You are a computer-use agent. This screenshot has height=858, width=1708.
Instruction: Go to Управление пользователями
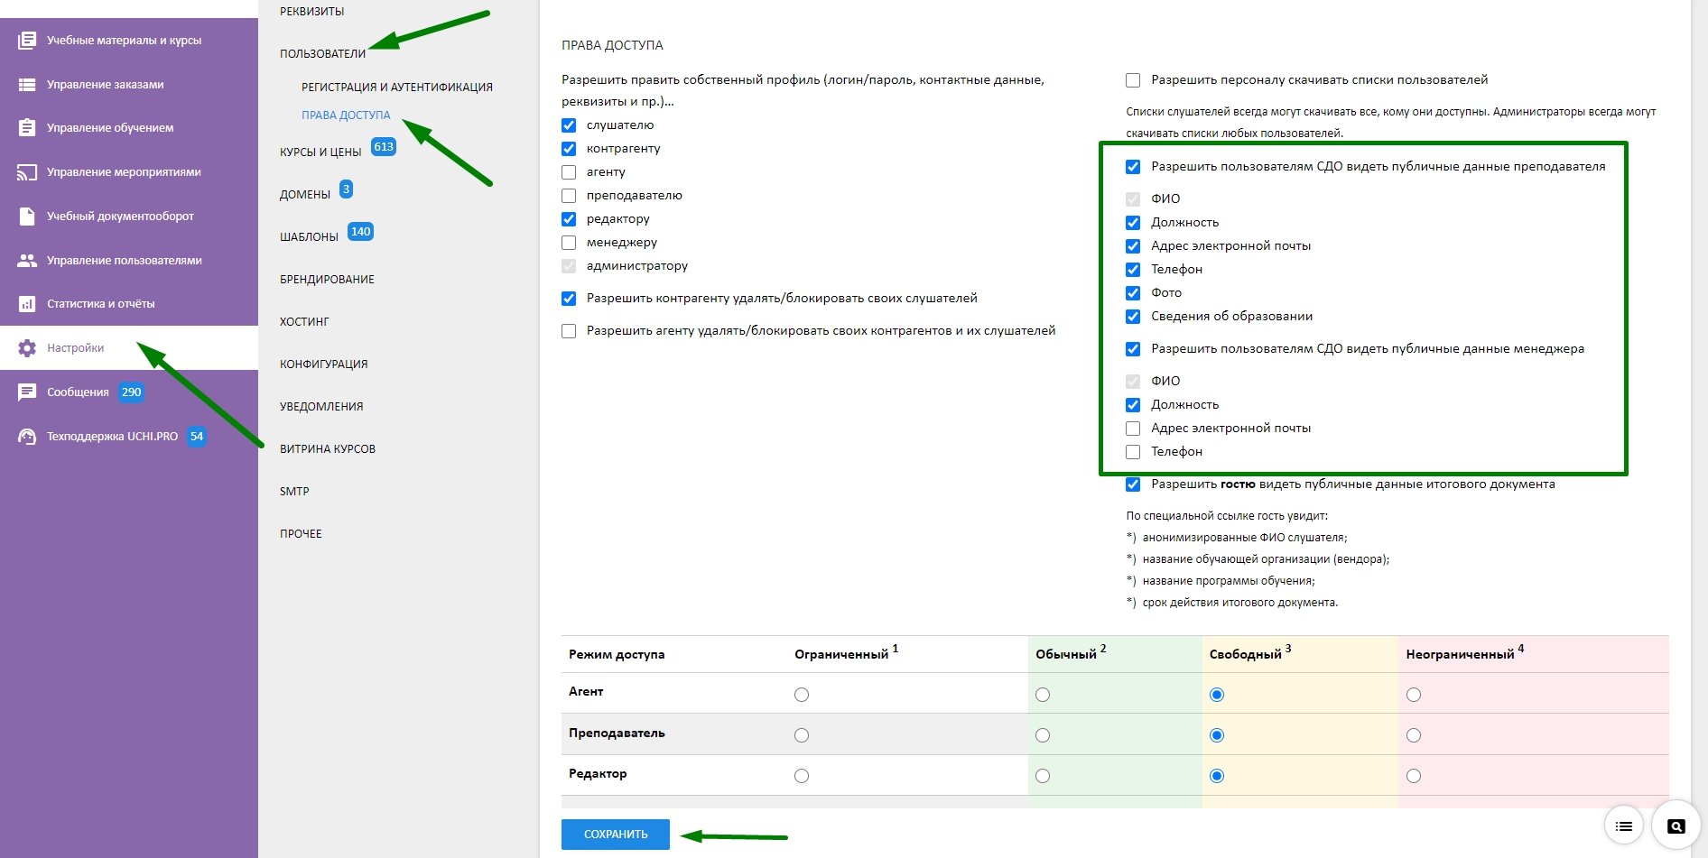click(x=125, y=261)
